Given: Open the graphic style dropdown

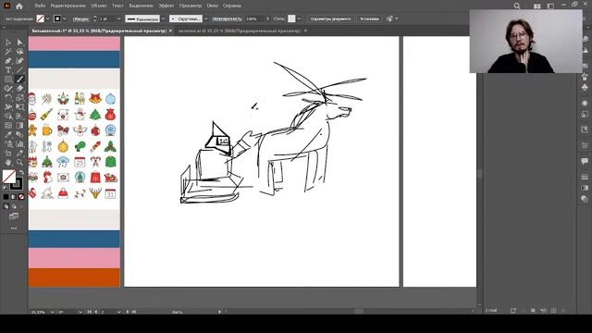Looking at the screenshot, I should 299,18.
